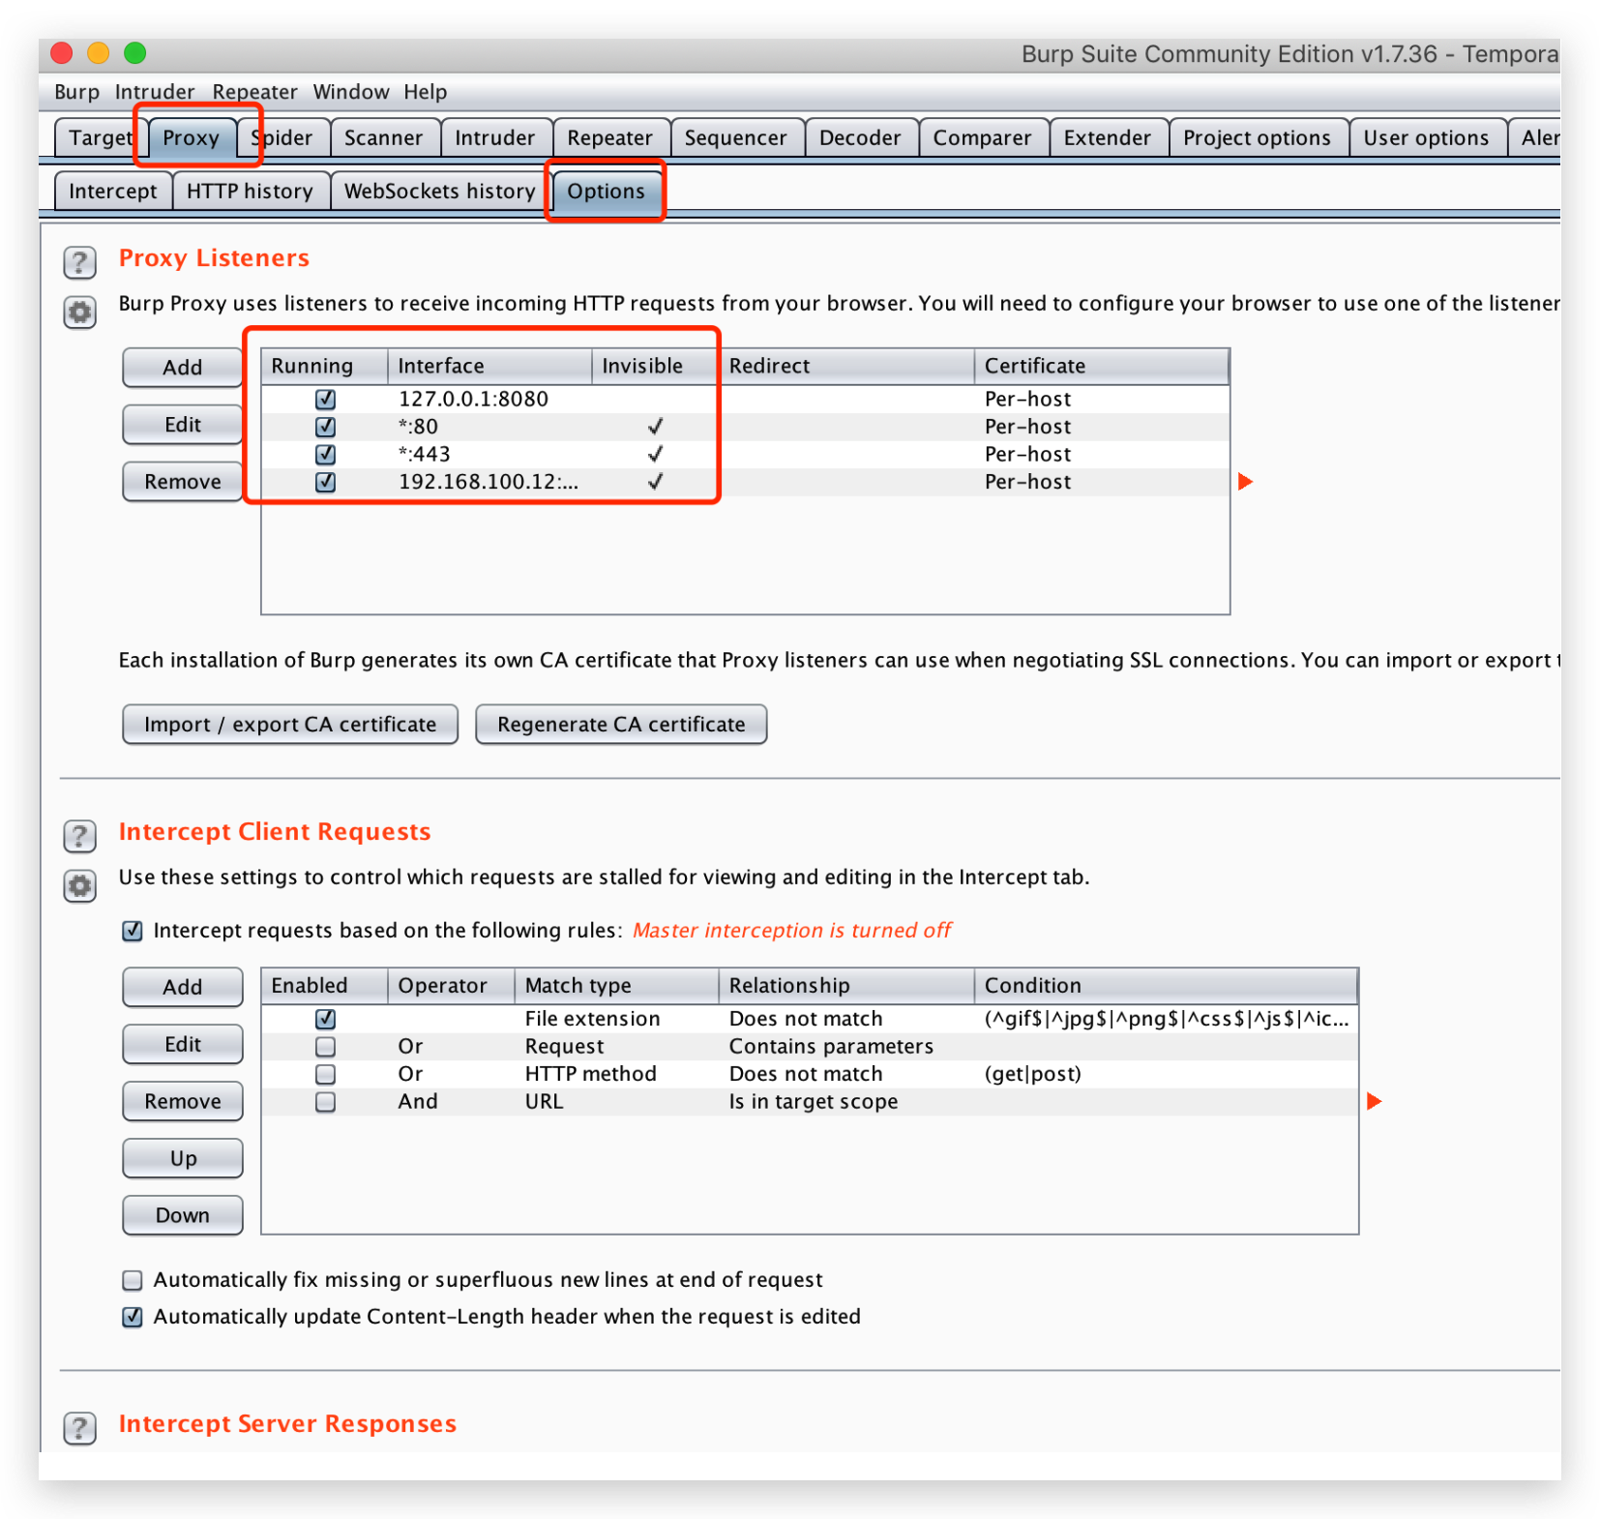
Task: Open the Intercept sub-tab
Action: point(113,191)
